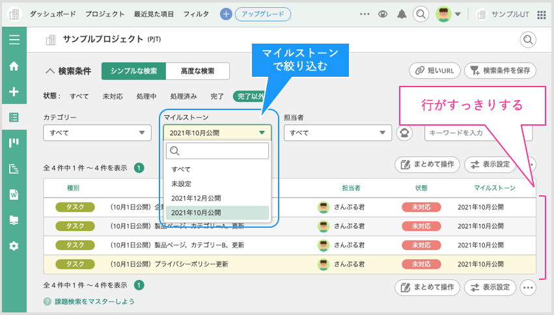
Task: Open the Gantt chart sidebar icon
Action: click(x=14, y=169)
